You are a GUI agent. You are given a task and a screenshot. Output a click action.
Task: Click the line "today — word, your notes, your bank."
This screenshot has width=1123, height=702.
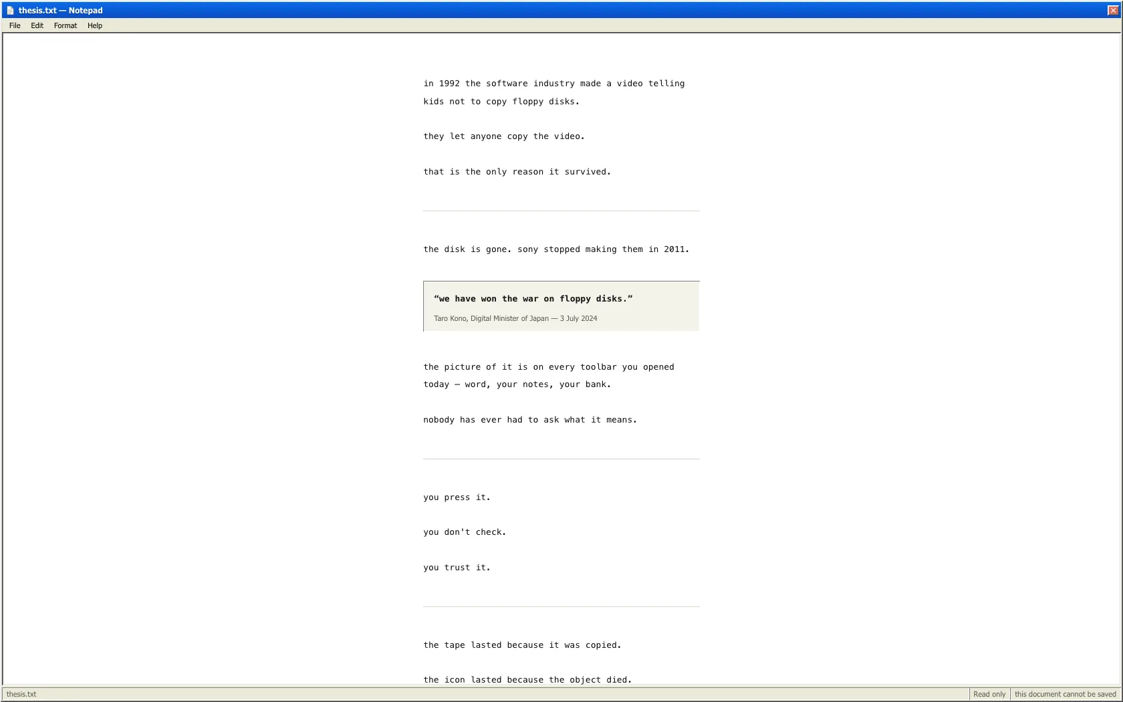click(x=517, y=384)
